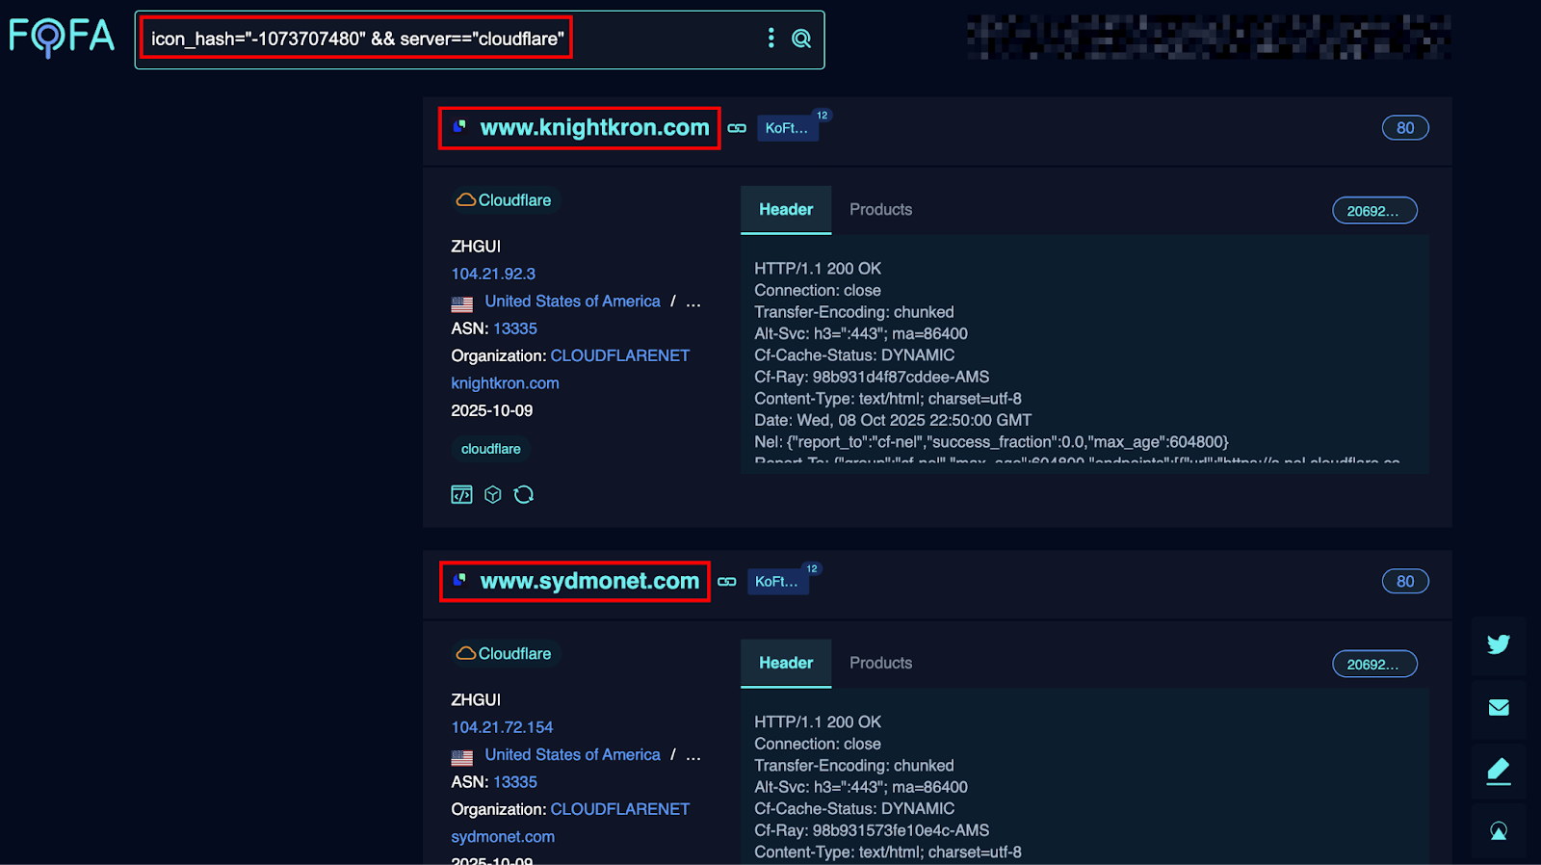Screen dimensions: 1541x865
Task: Click the email envelope icon
Action: tap(1499, 708)
